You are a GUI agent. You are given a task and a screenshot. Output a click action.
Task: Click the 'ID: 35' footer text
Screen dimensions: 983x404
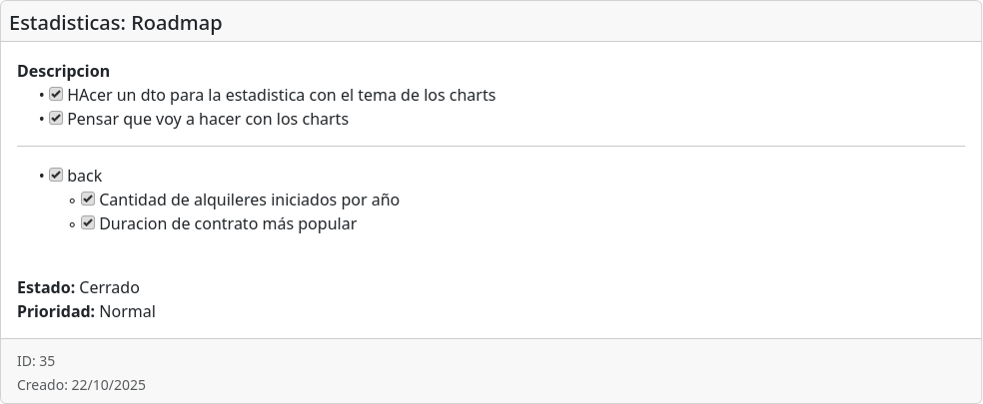pyautogui.click(x=36, y=361)
